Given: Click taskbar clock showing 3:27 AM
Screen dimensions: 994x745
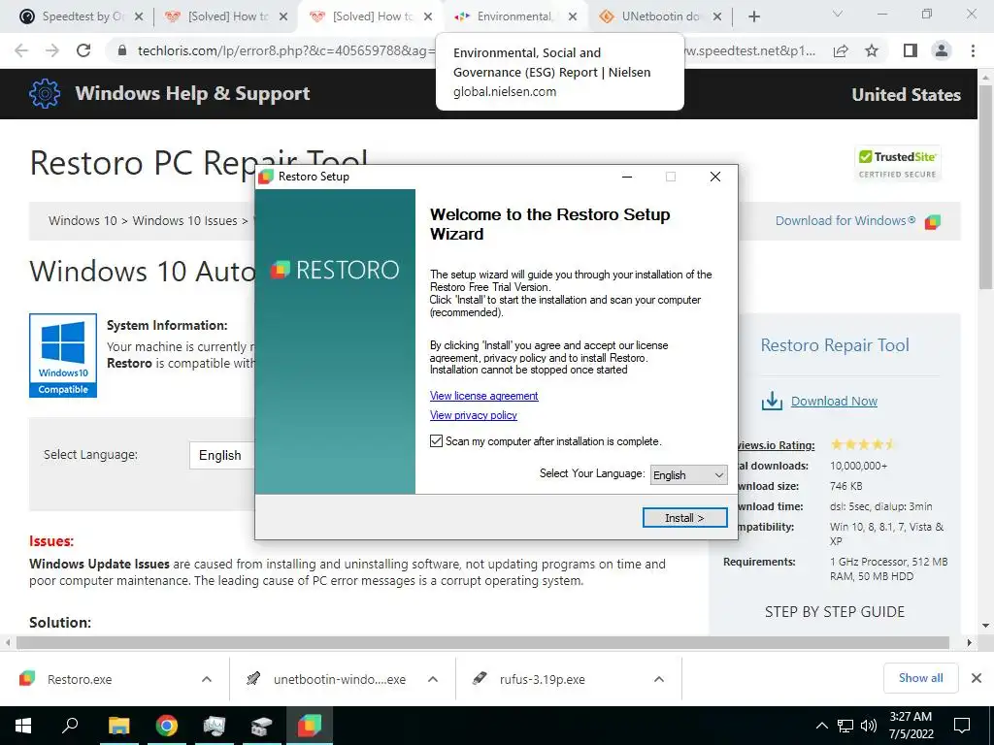Looking at the screenshot, I should coord(911,726).
